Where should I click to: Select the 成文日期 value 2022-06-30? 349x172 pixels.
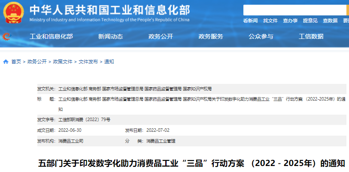pos(70,130)
